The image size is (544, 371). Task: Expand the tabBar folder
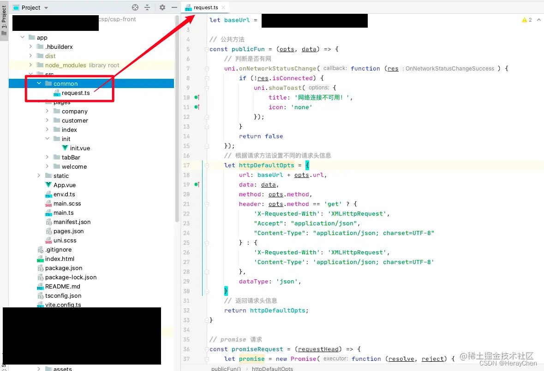(47, 157)
